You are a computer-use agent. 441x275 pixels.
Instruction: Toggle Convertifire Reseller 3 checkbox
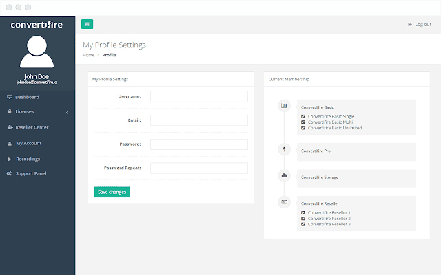pyautogui.click(x=303, y=224)
